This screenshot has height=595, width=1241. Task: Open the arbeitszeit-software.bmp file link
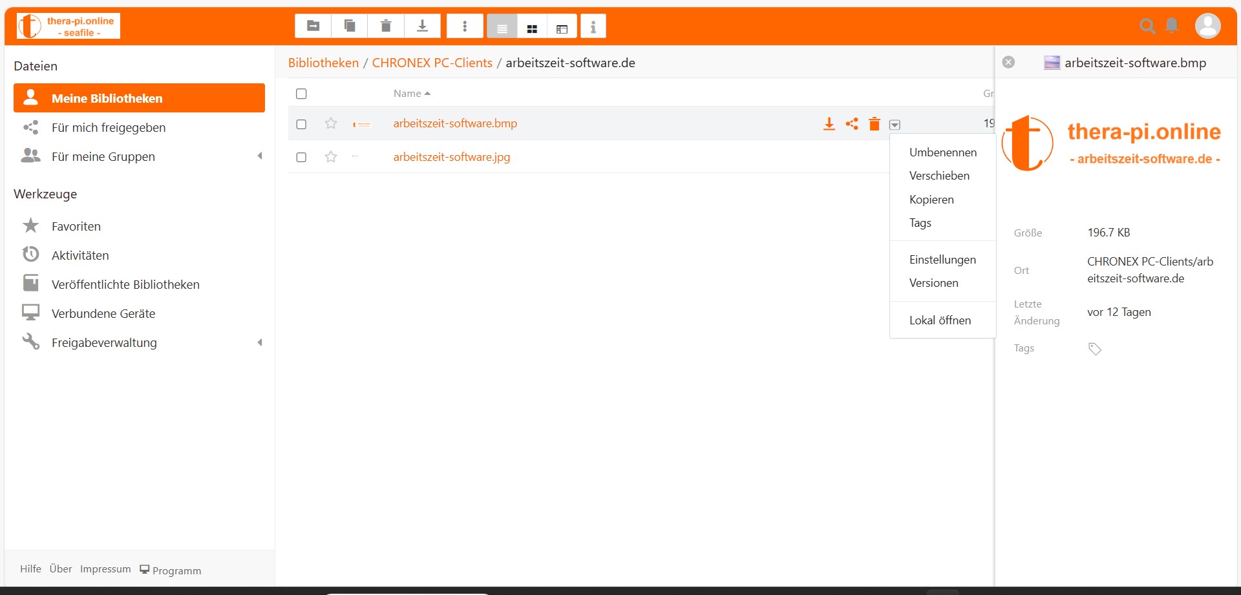(455, 123)
